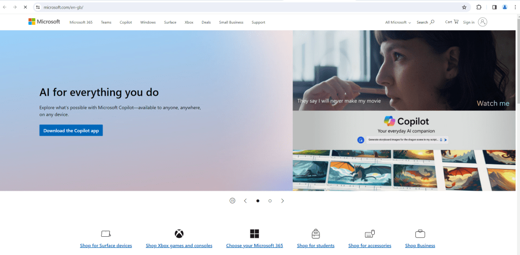520x255 pixels.
Task: Click the Shop Business briefcase icon
Action: tap(420, 234)
